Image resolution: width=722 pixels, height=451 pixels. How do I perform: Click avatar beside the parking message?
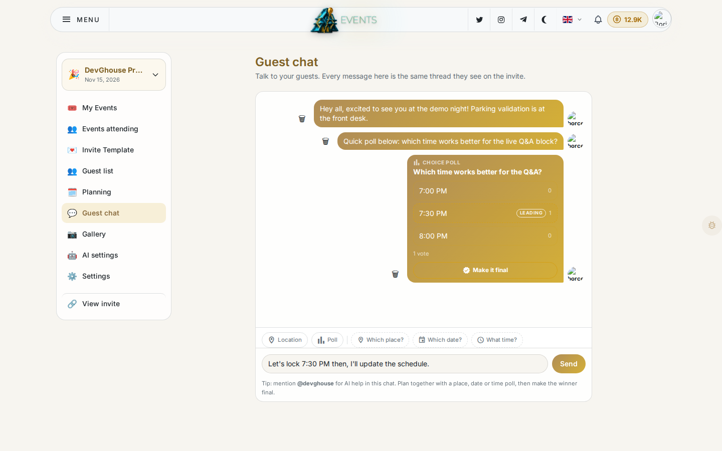pyautogui.click(x=576, y=119)
